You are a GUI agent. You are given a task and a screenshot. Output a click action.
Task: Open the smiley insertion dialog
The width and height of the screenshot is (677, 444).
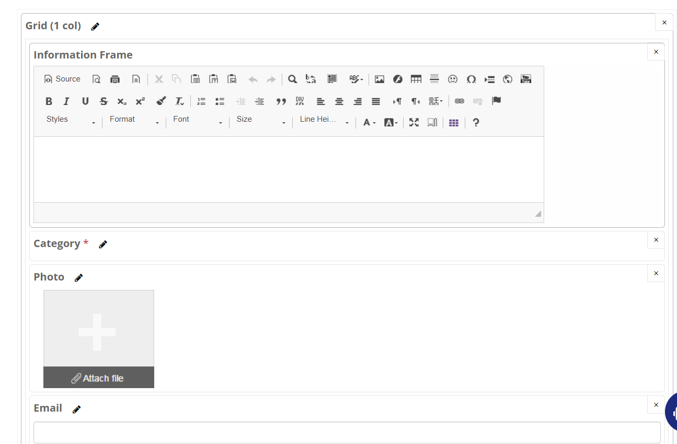[x=453, y=79]
